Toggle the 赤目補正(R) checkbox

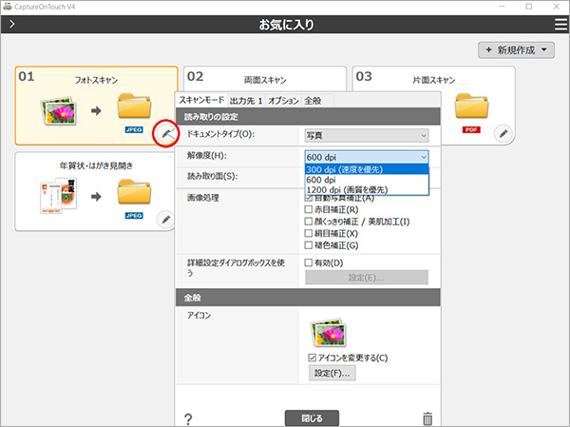pyautogui.click(x=309, y=208)
